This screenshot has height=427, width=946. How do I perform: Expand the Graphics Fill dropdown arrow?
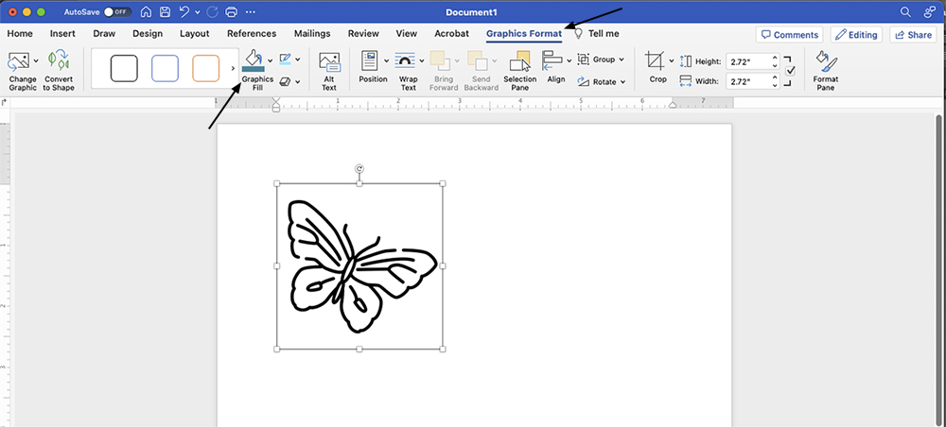(271, 61)
